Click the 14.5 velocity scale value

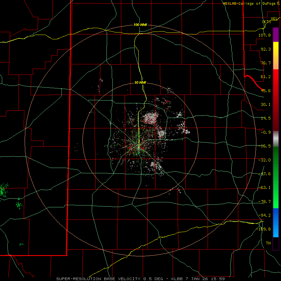coord(266,118)
